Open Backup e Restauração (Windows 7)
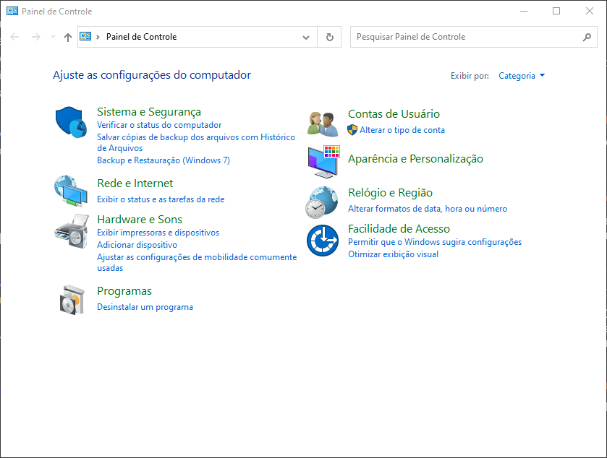The width and height of the screenshot is (607, 458). tap(164, 160)
